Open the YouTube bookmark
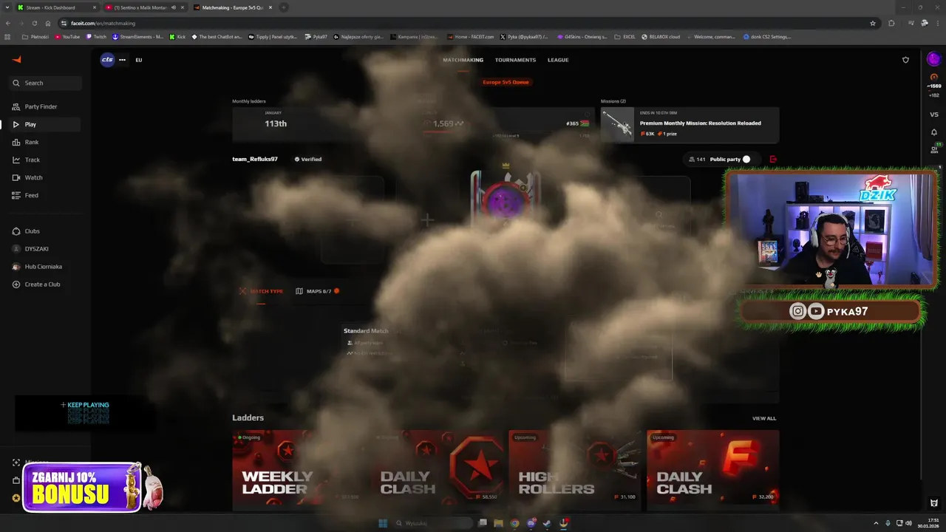 67,36
